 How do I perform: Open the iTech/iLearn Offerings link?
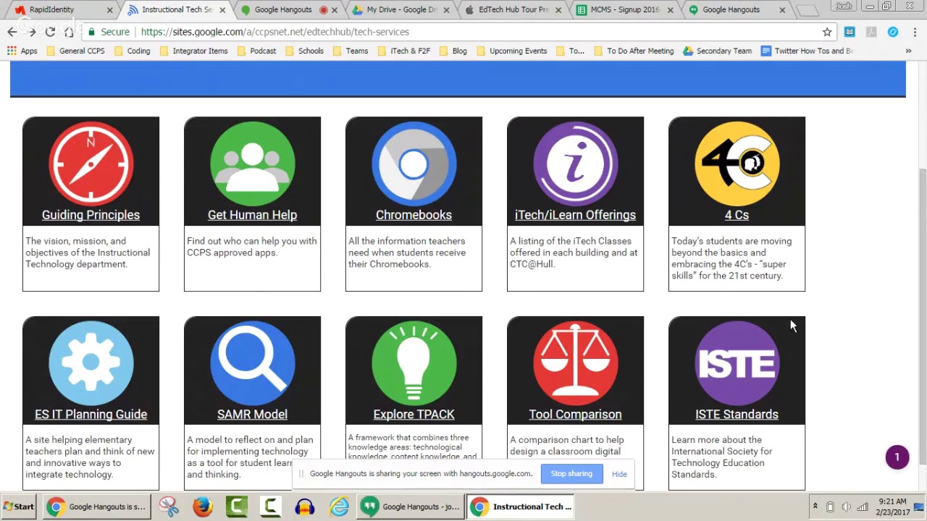(x=575, y=215)
